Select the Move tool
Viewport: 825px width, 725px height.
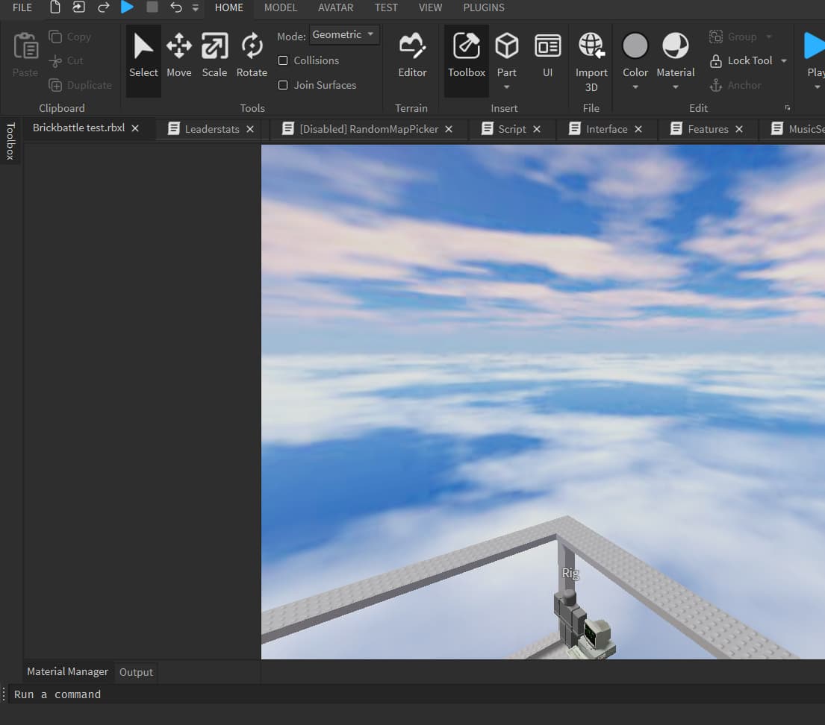178,54
